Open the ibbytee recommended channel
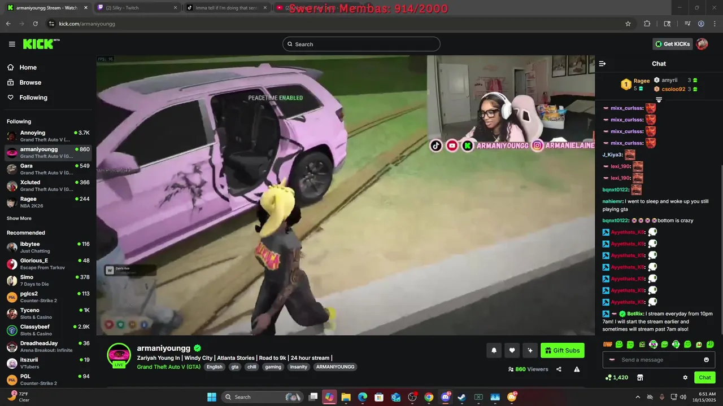The height and width of the screenshot is (406, 723). tap(48, 247)
